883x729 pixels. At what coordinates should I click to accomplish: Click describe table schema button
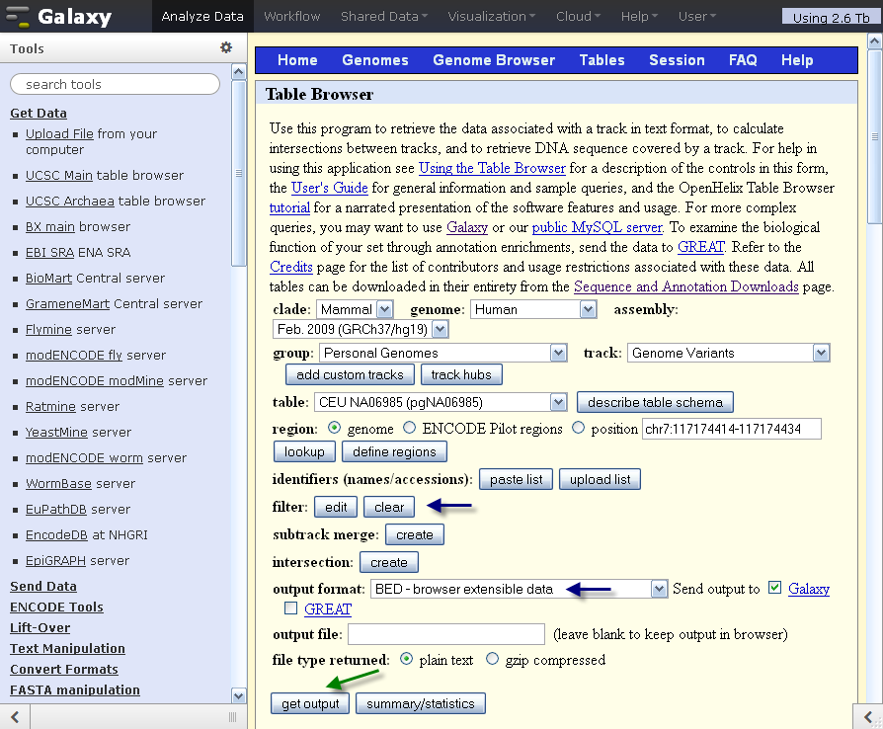click(655, 402)
